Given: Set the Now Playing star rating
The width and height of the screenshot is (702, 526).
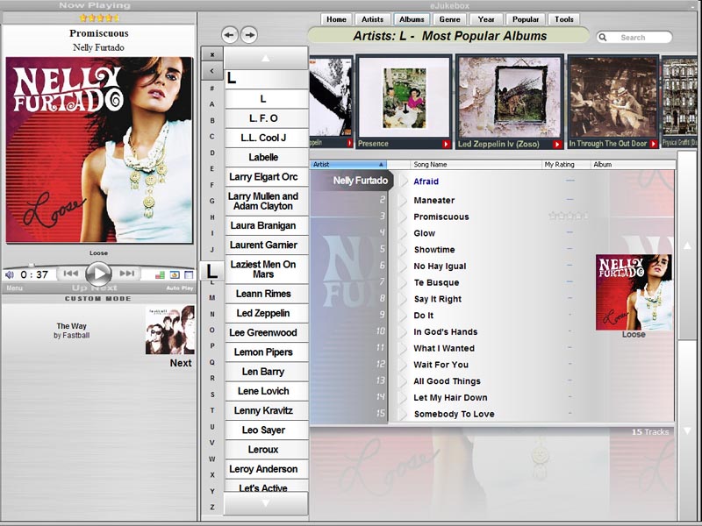Looking at the screenshot, I should pyautogui.click(x=98, y=18).
